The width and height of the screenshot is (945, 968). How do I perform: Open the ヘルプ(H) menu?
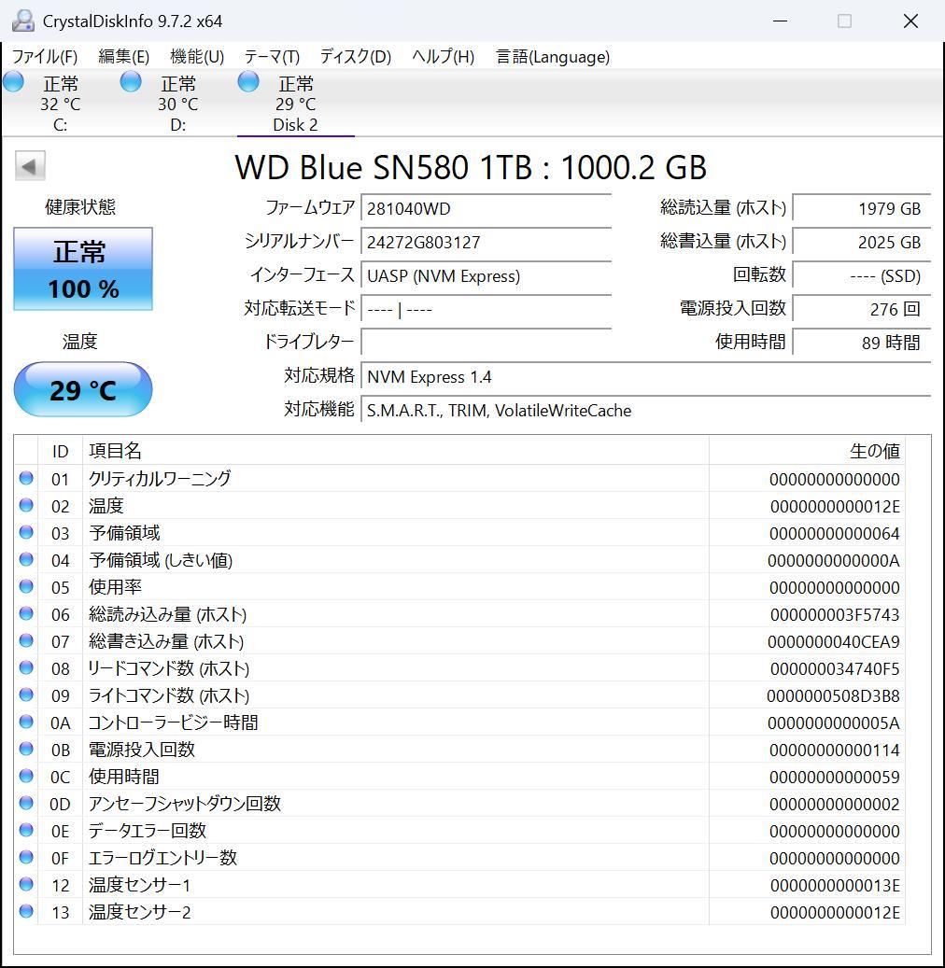442,57
